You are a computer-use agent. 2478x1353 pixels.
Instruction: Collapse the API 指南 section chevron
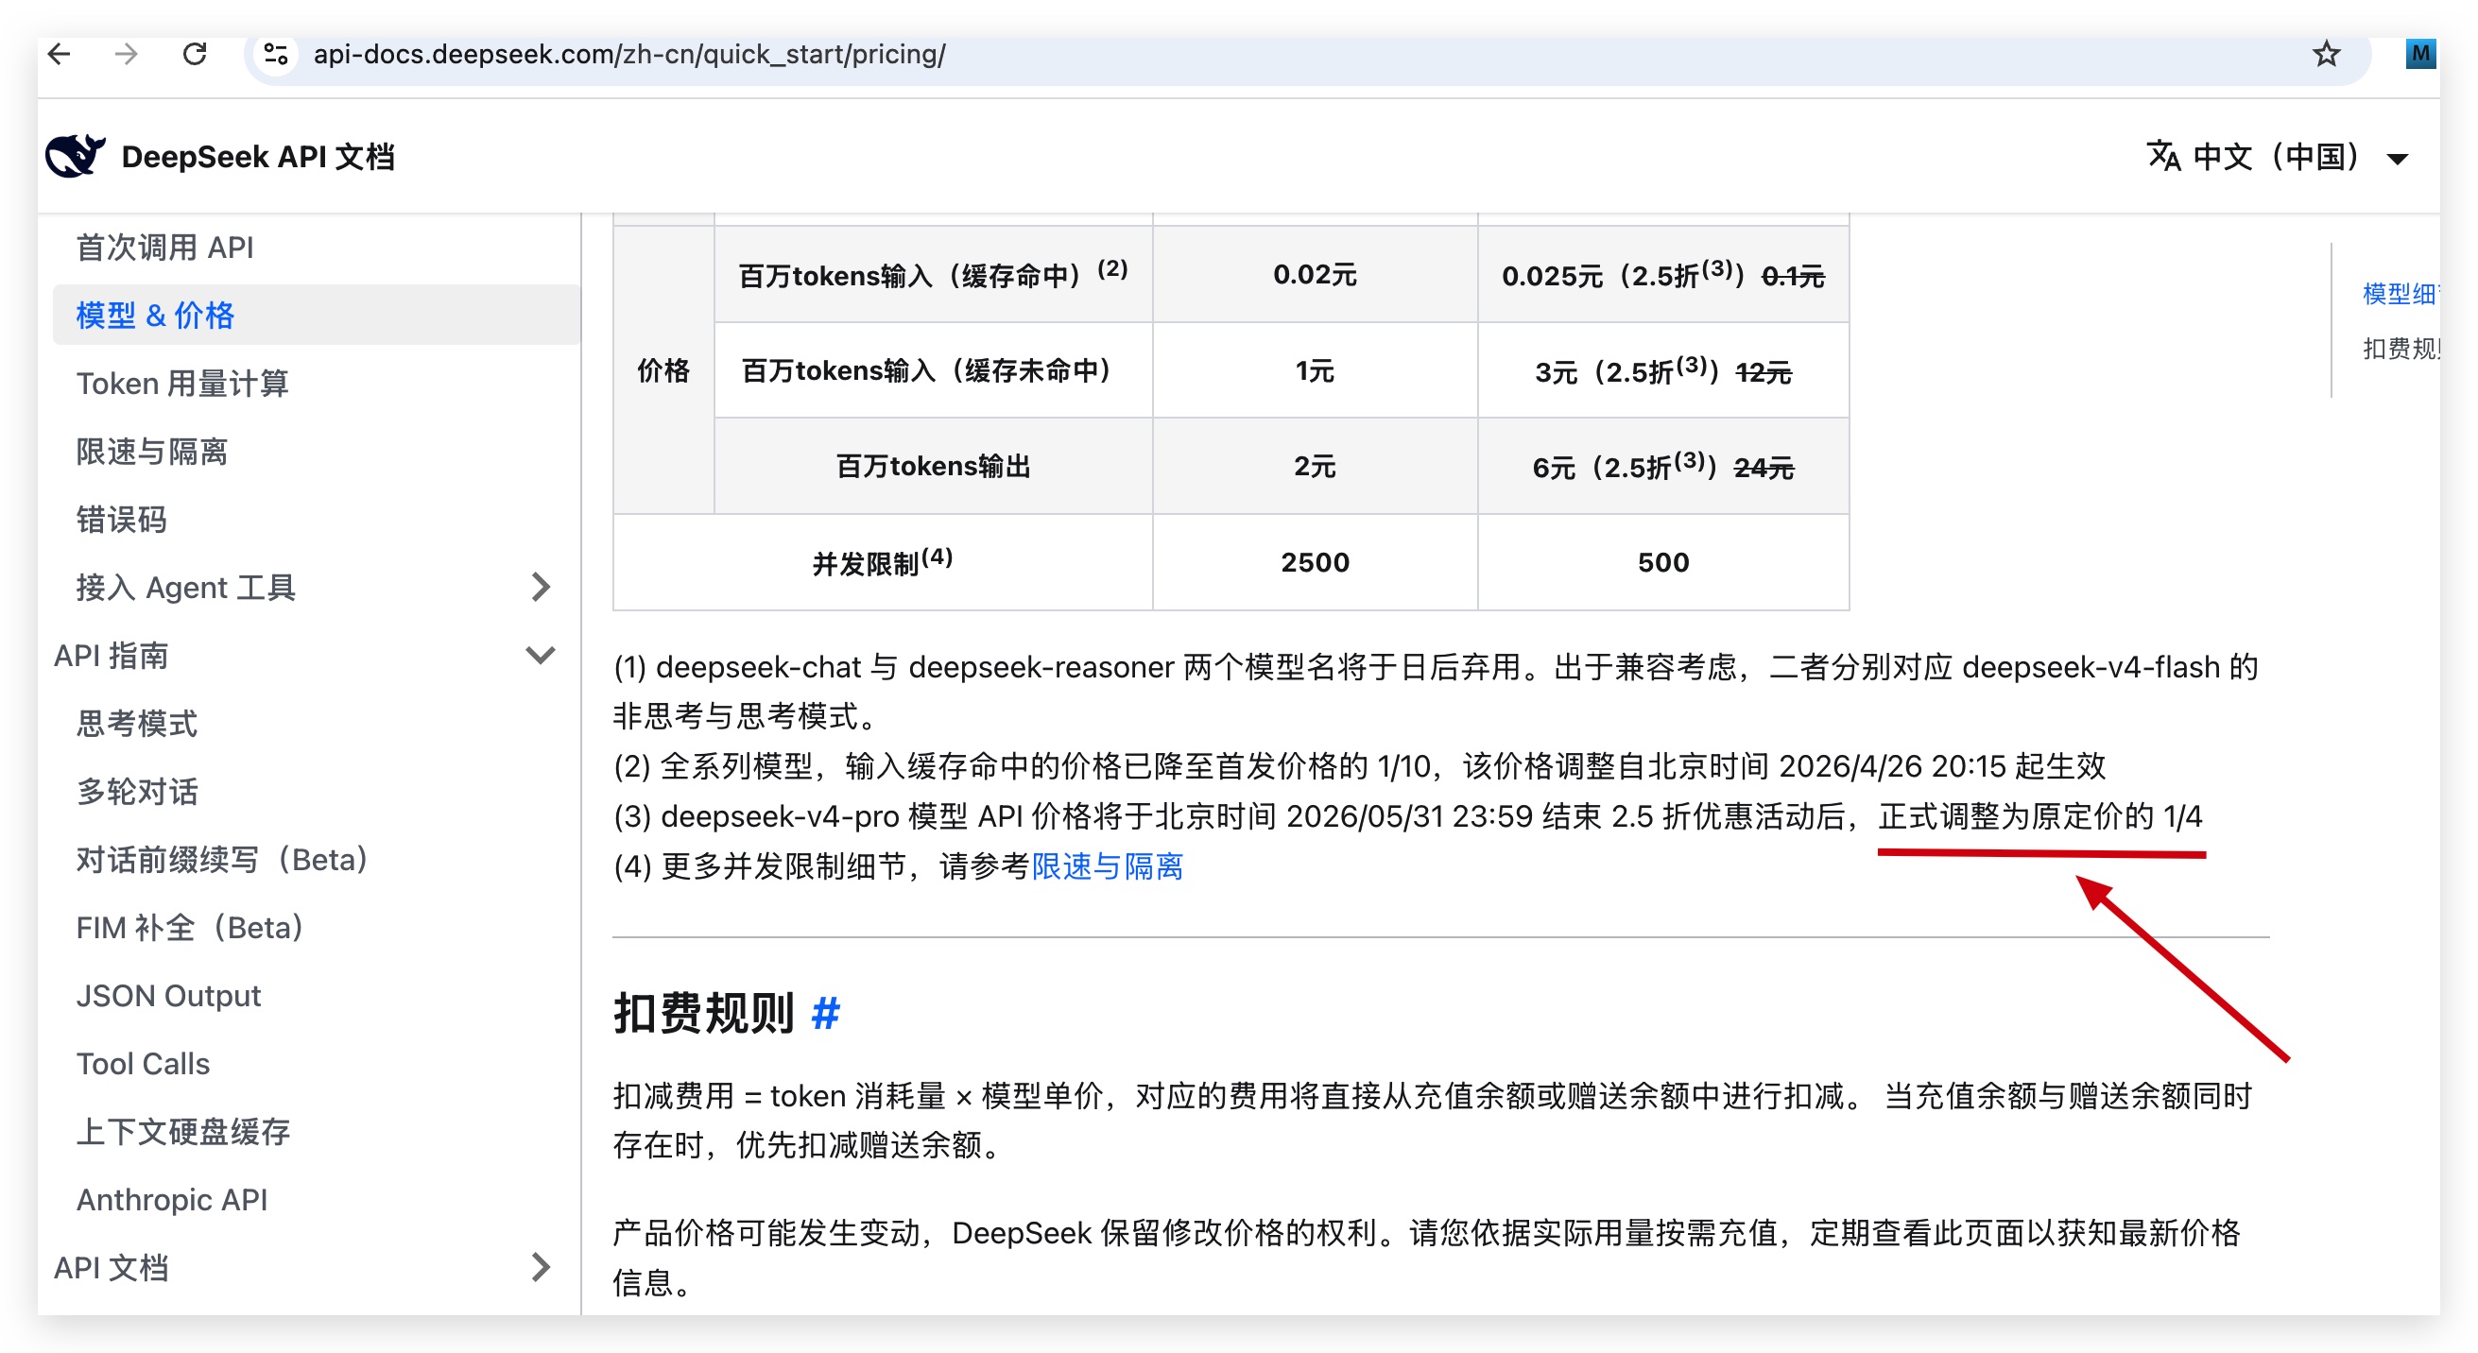click(542, 655)
